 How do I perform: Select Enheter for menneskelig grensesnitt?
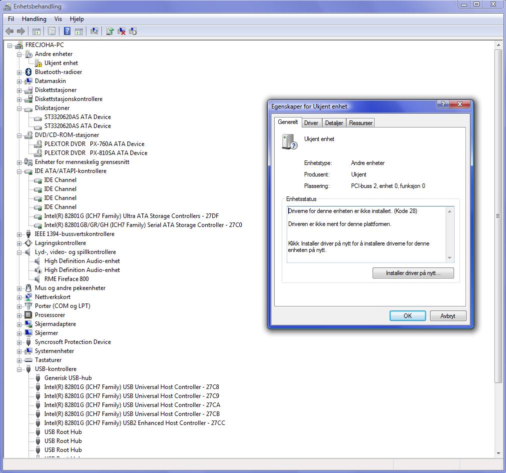(82, 162)
